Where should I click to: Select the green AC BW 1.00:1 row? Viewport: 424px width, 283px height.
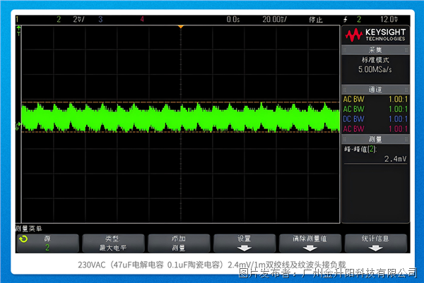coord(375,109)
